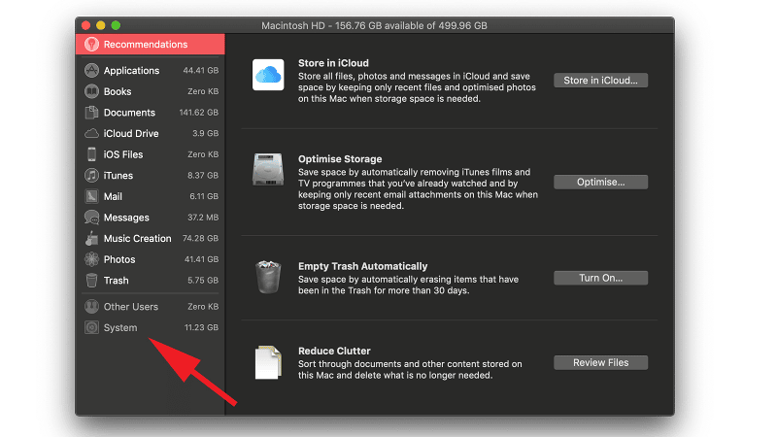Click the full trash can icon in recommendations
The height and width of the screenshot is (437, 777).
coord(268,277)
